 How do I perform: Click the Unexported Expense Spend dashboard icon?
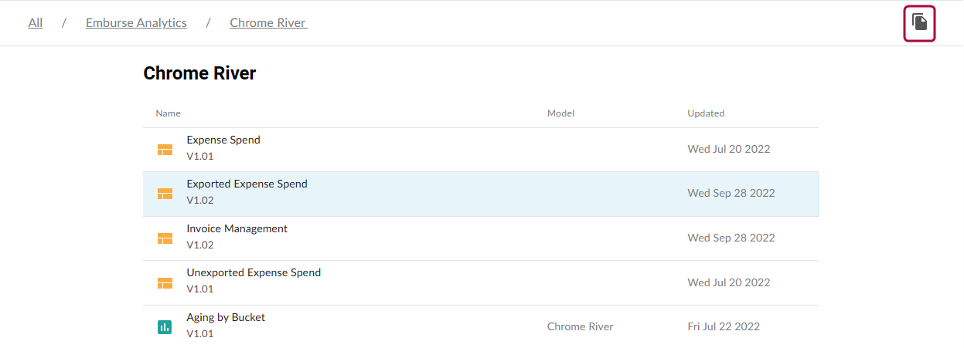165,283
